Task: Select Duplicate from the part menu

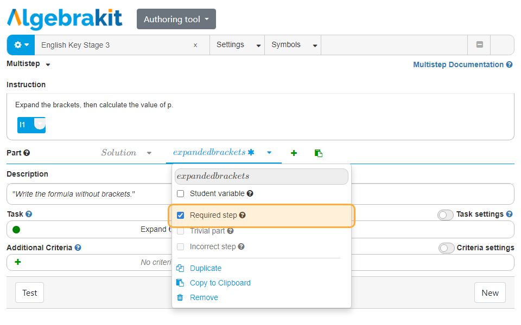Action: 205,268
